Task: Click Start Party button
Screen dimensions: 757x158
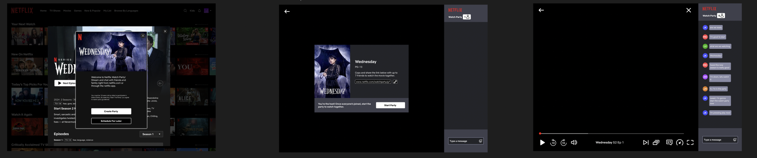Action: click(x=390, y=105)
